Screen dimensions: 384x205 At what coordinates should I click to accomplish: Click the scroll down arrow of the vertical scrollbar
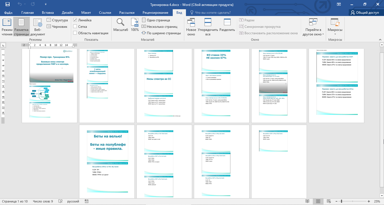(382, 196)
